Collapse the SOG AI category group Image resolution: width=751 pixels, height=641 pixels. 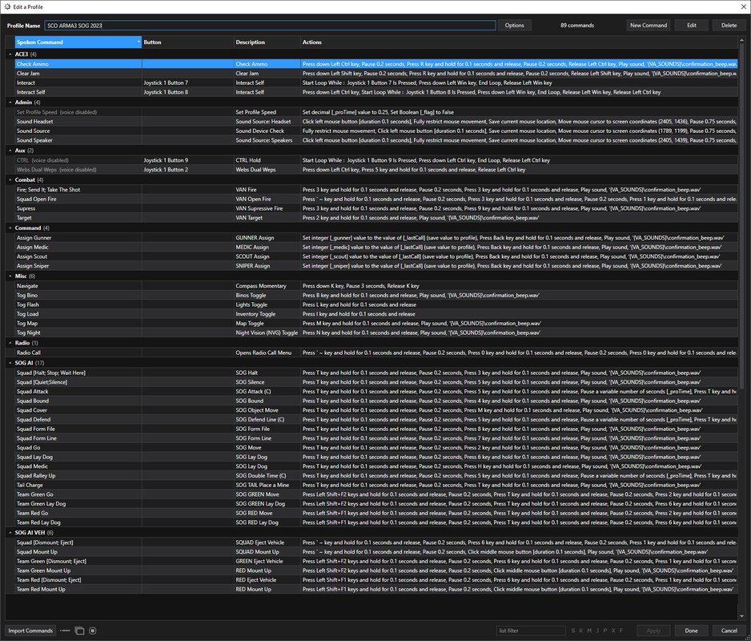10,363
